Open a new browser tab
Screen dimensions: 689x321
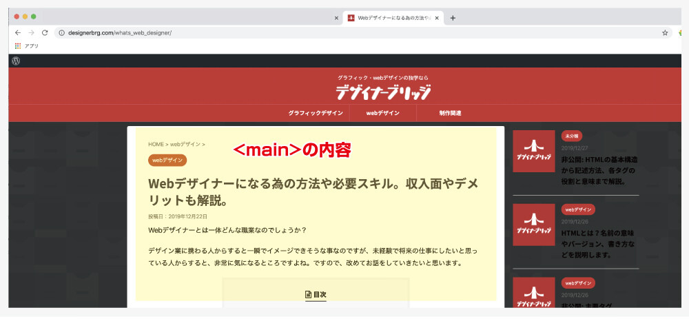tap(453, 18)
